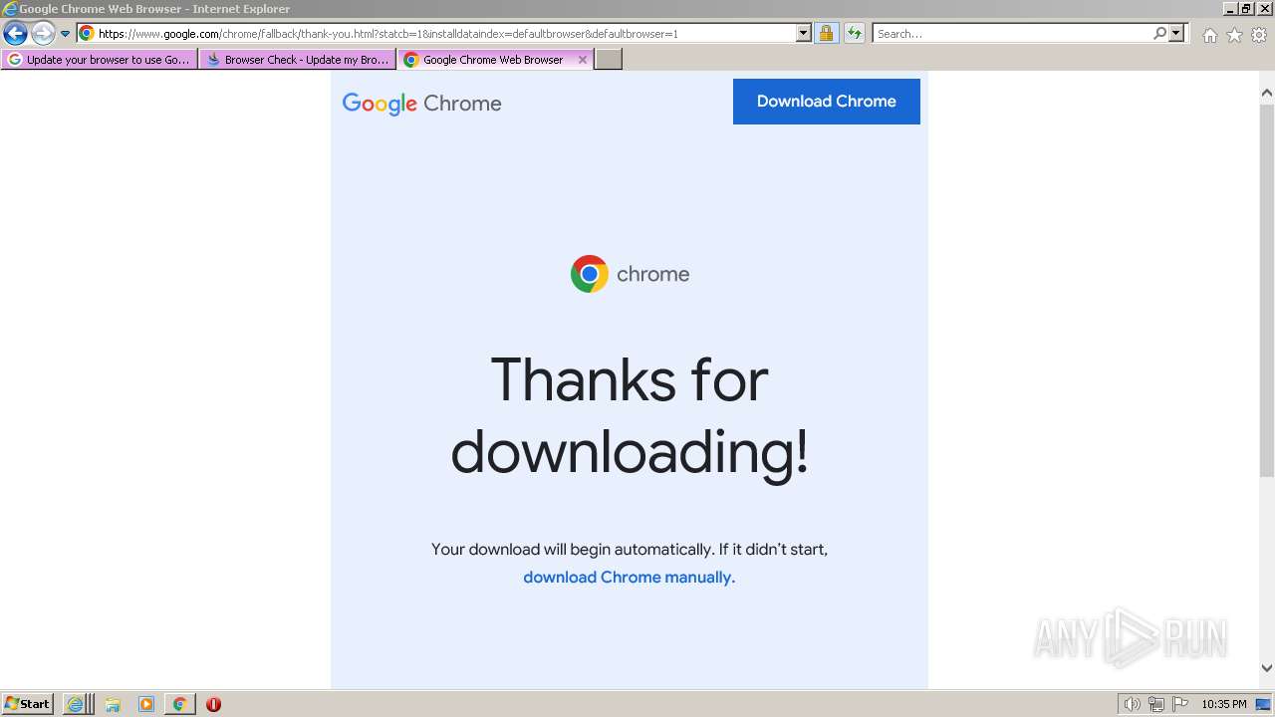The width and height of the screenshot is (1275, 717).
Task: Open the volume speaker tray icon
Action: coord(1133,704)
